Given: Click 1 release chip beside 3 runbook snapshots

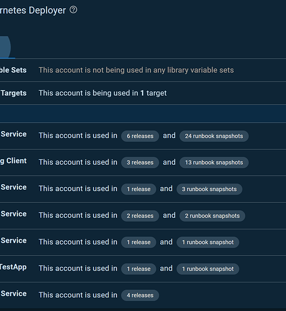Looking at the screenshot, I should point(138,189).
